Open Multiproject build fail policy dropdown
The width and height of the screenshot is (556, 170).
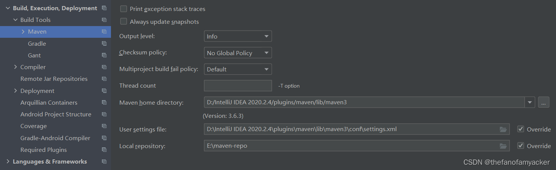click(x=238, y=69)
